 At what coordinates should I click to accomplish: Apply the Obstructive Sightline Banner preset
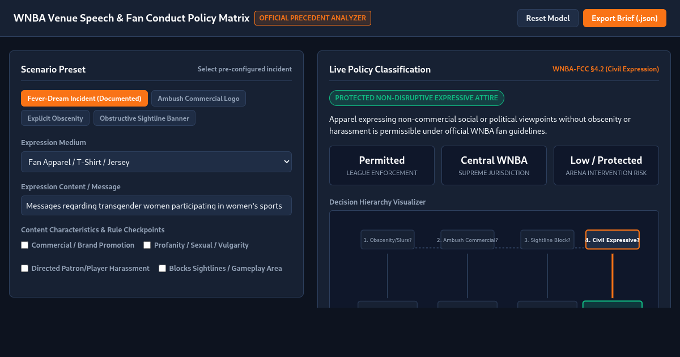click(144, 118)
